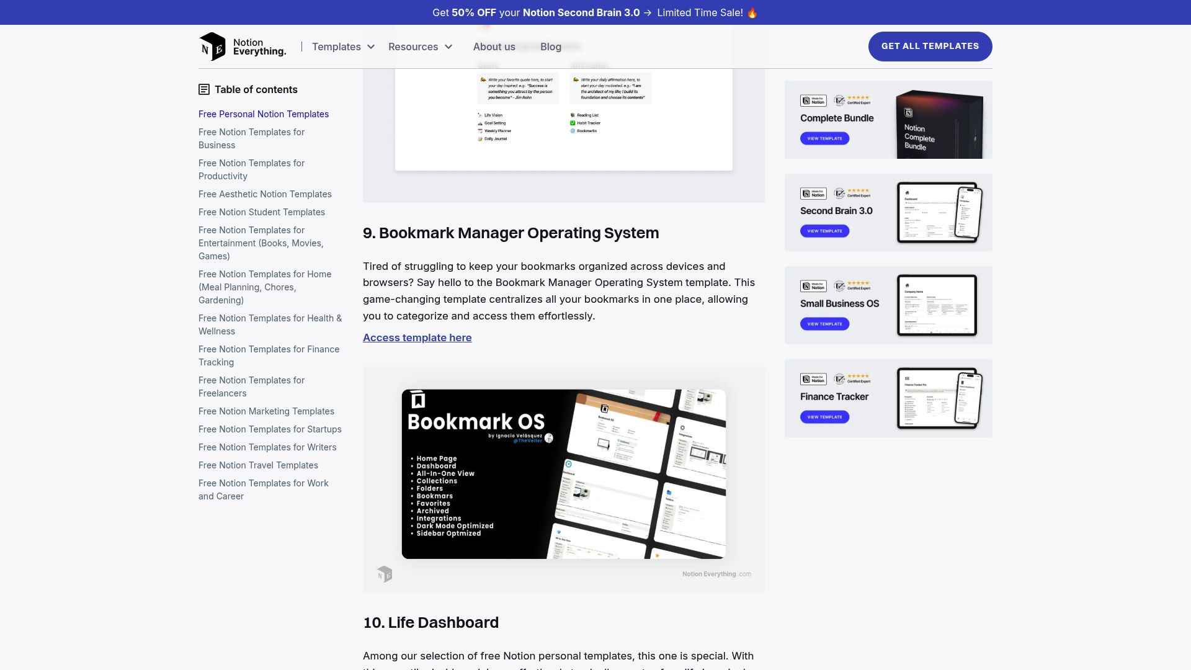Open the Templates menu
This screenshot has width=1191, height=670.
click(336, 47)
